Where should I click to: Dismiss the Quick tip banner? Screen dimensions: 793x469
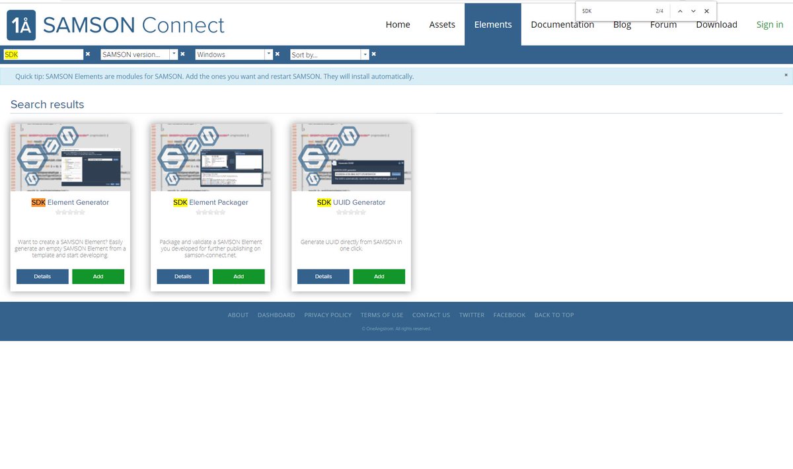pos(786,75)
